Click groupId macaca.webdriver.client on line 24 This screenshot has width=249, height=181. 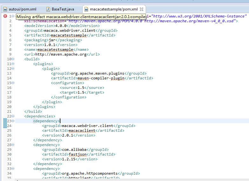(x=87, y=126)
